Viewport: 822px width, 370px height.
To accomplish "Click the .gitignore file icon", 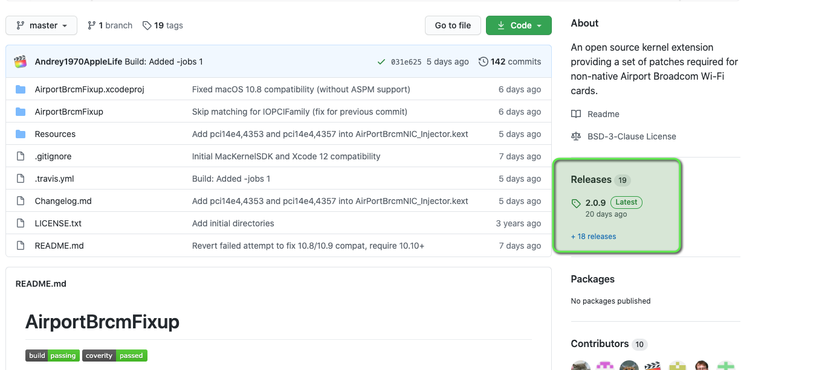I will (x=21, y=156).
